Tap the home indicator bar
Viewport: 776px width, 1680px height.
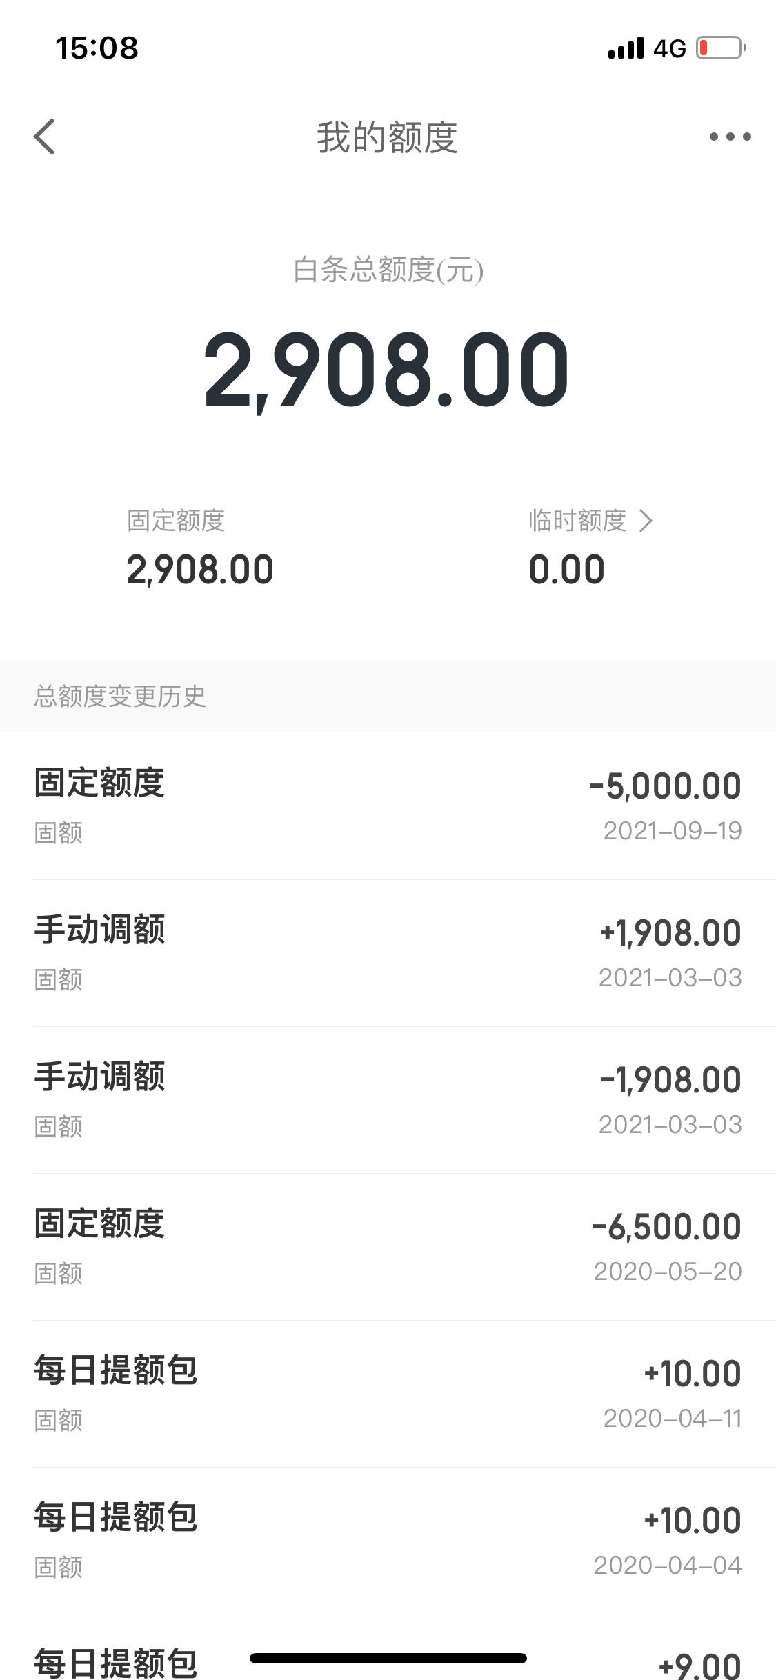388,1658
